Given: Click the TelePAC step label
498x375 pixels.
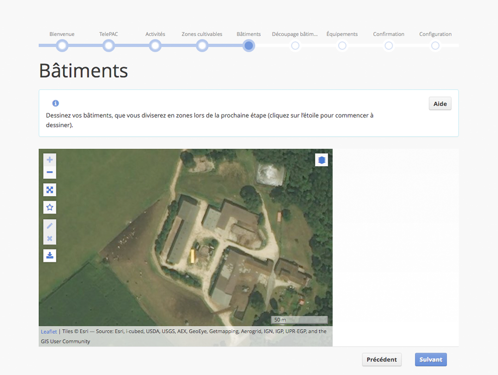Looking at the screenshot, I should click(x=109, y=34).
